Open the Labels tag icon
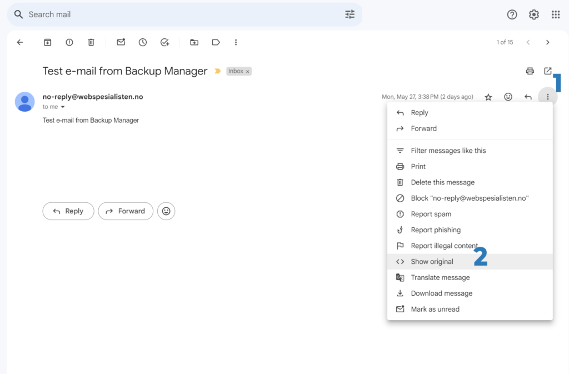The width and height of the screenshot is (569, 374). point(216,42)
